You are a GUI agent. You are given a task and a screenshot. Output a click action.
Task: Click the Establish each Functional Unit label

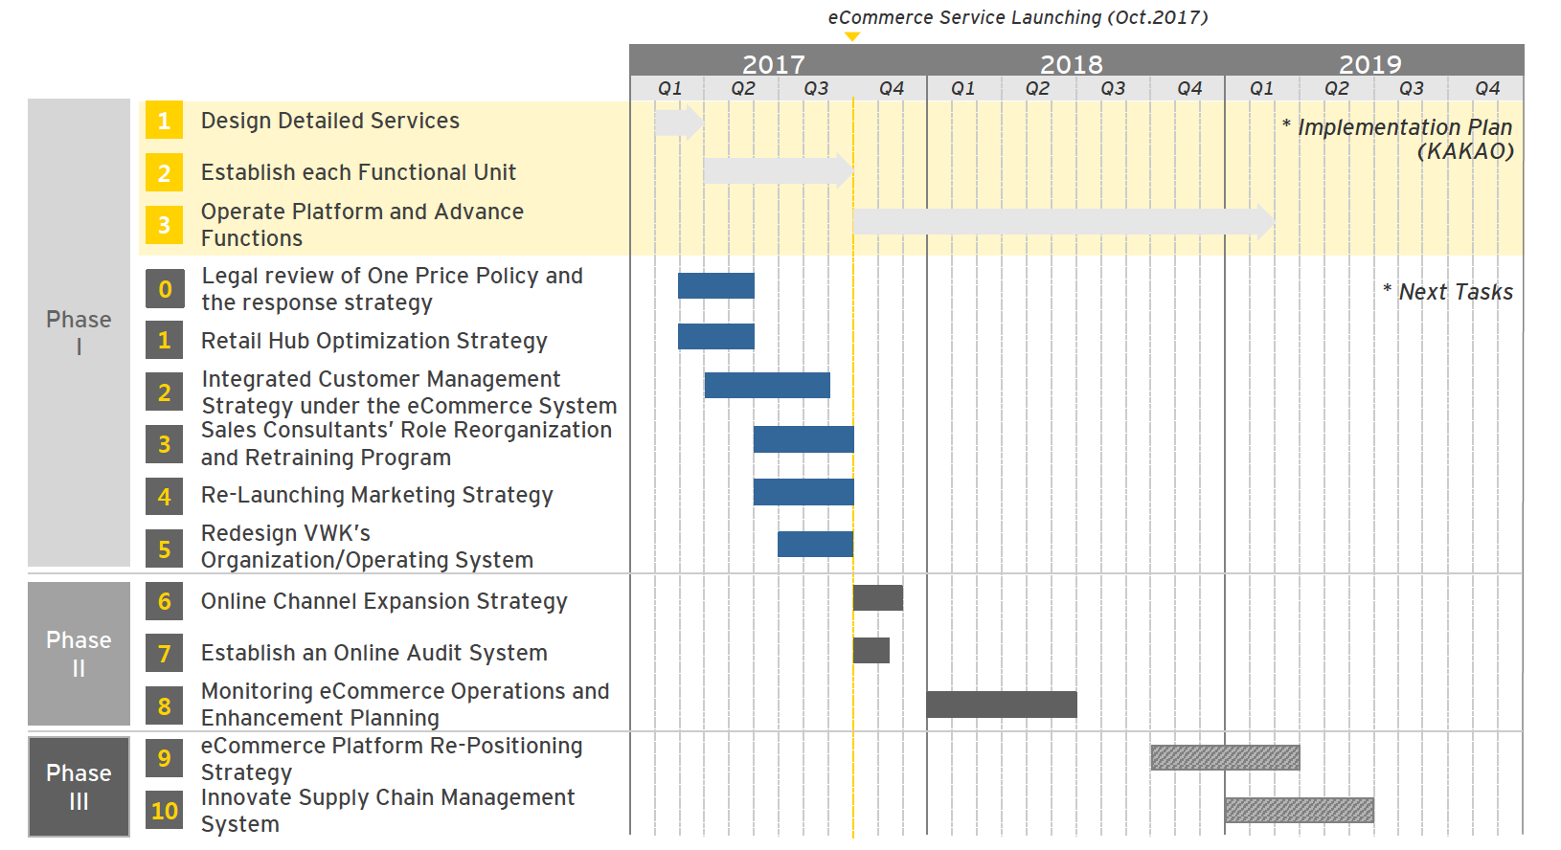tap(358, 172)
